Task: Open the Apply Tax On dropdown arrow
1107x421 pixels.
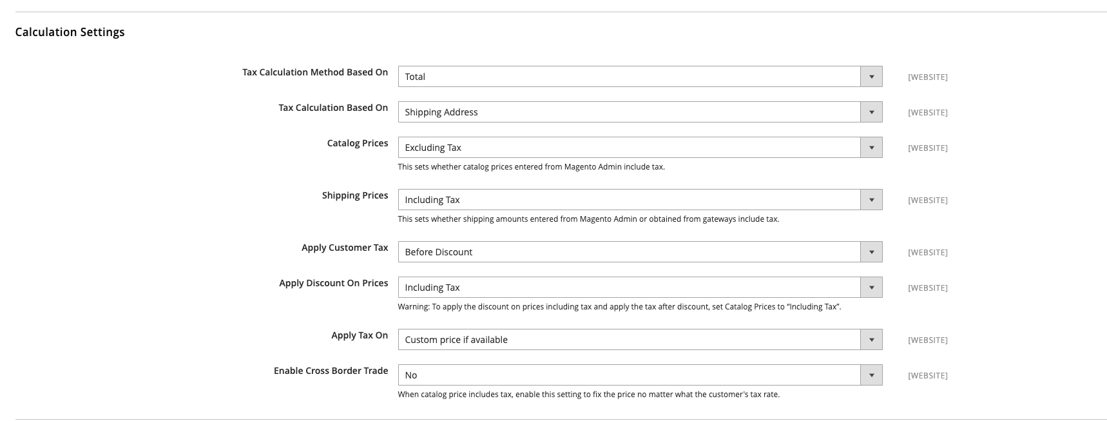Action: coord(872,339)
